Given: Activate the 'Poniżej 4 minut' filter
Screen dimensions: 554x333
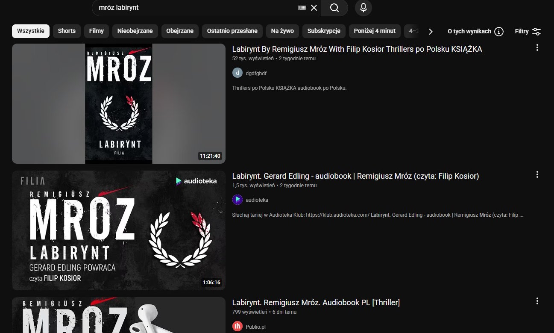Looking at the screenshot, I should point(375,31).
